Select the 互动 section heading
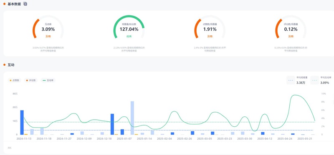 11,65
